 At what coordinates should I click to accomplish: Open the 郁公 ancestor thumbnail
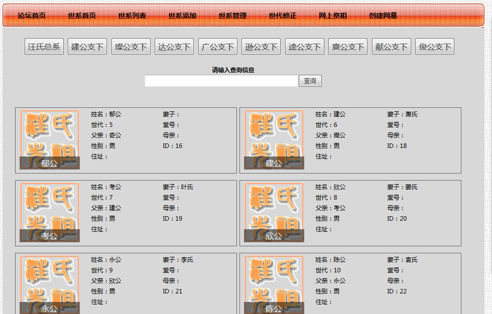pyautogui.click(x=50, y=140)
